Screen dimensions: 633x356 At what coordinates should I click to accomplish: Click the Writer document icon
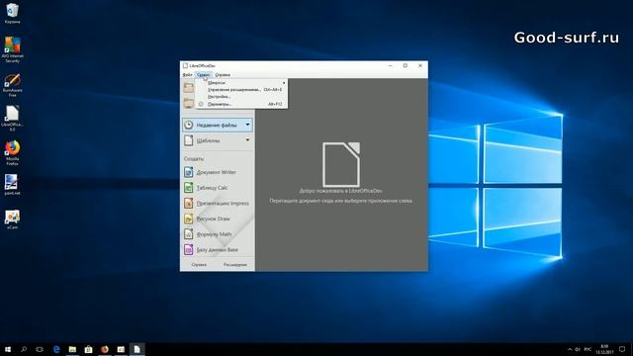click(189, 172)
